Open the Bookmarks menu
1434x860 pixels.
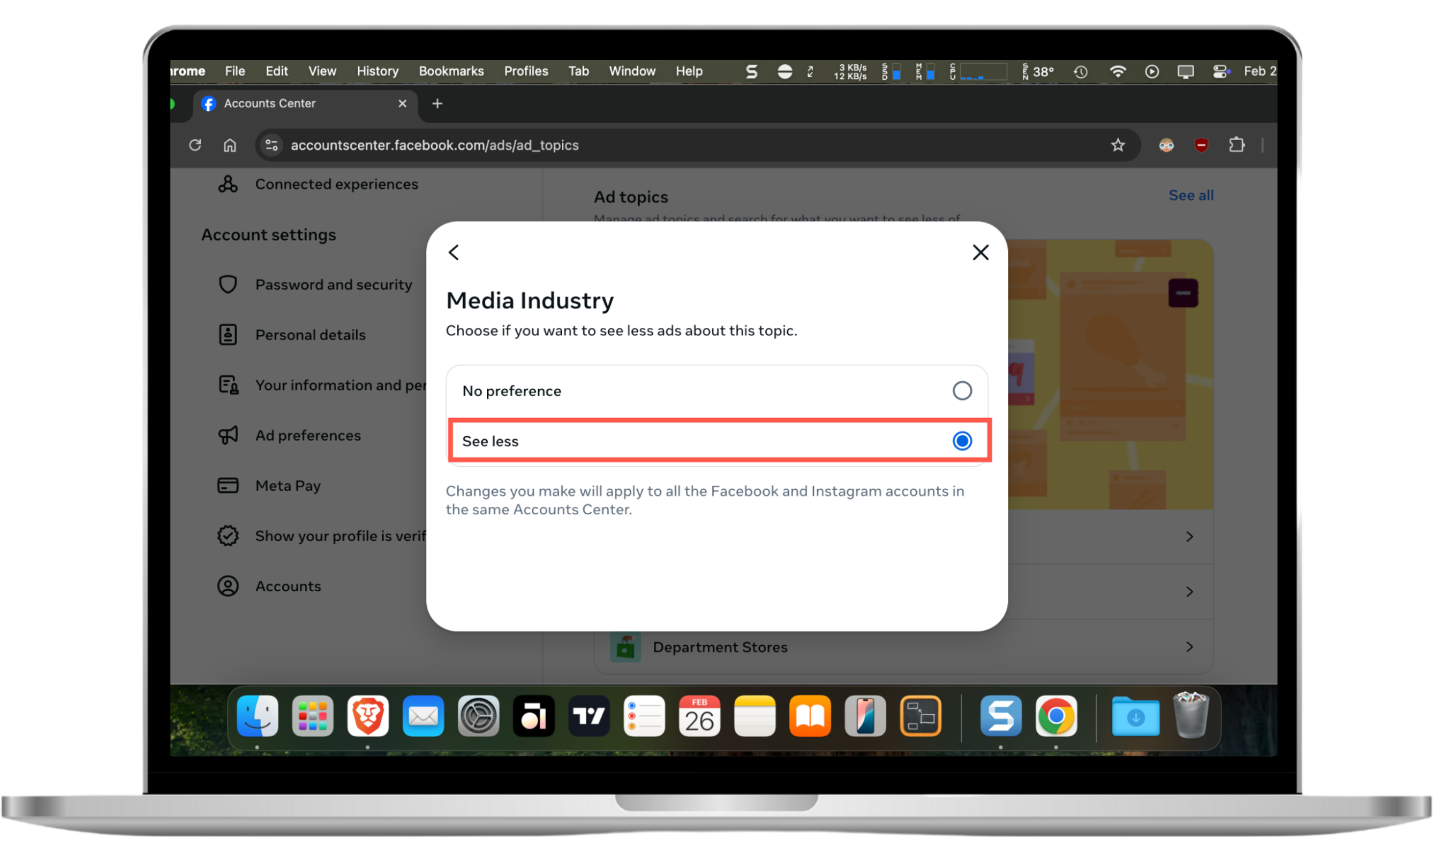point(451,71)
